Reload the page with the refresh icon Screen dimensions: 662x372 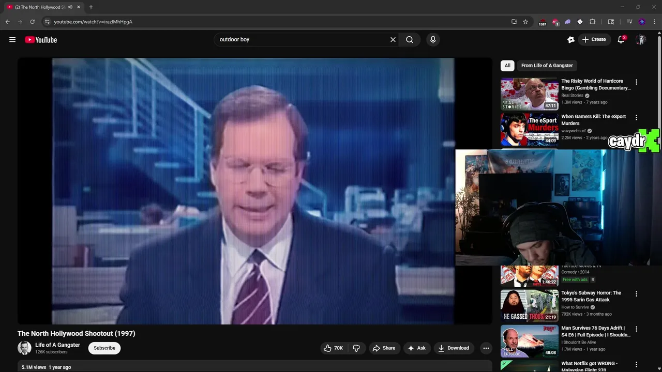32,22
